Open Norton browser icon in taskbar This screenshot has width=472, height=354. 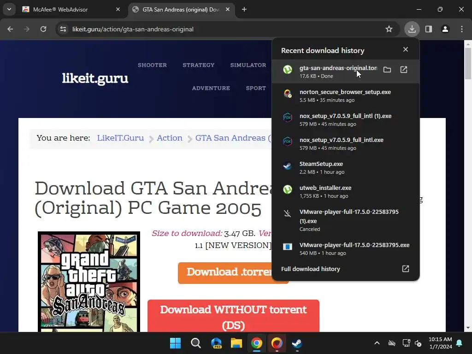[x=277, y=343]
